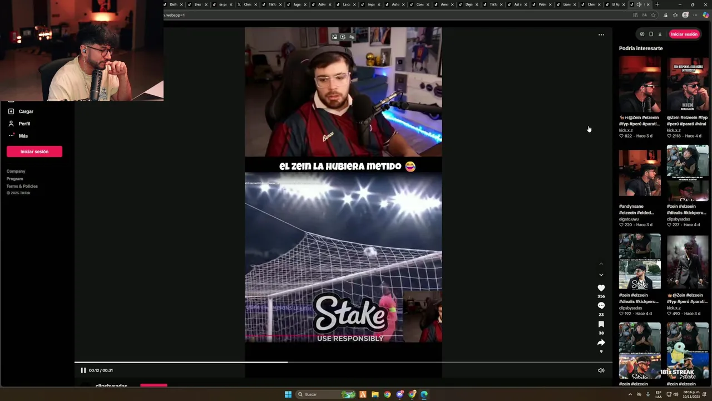Open clipsbysadas clip with 227 likes
Image resolution: width=712 pixels, height=401 pixels.
click(x=688, y=173)
